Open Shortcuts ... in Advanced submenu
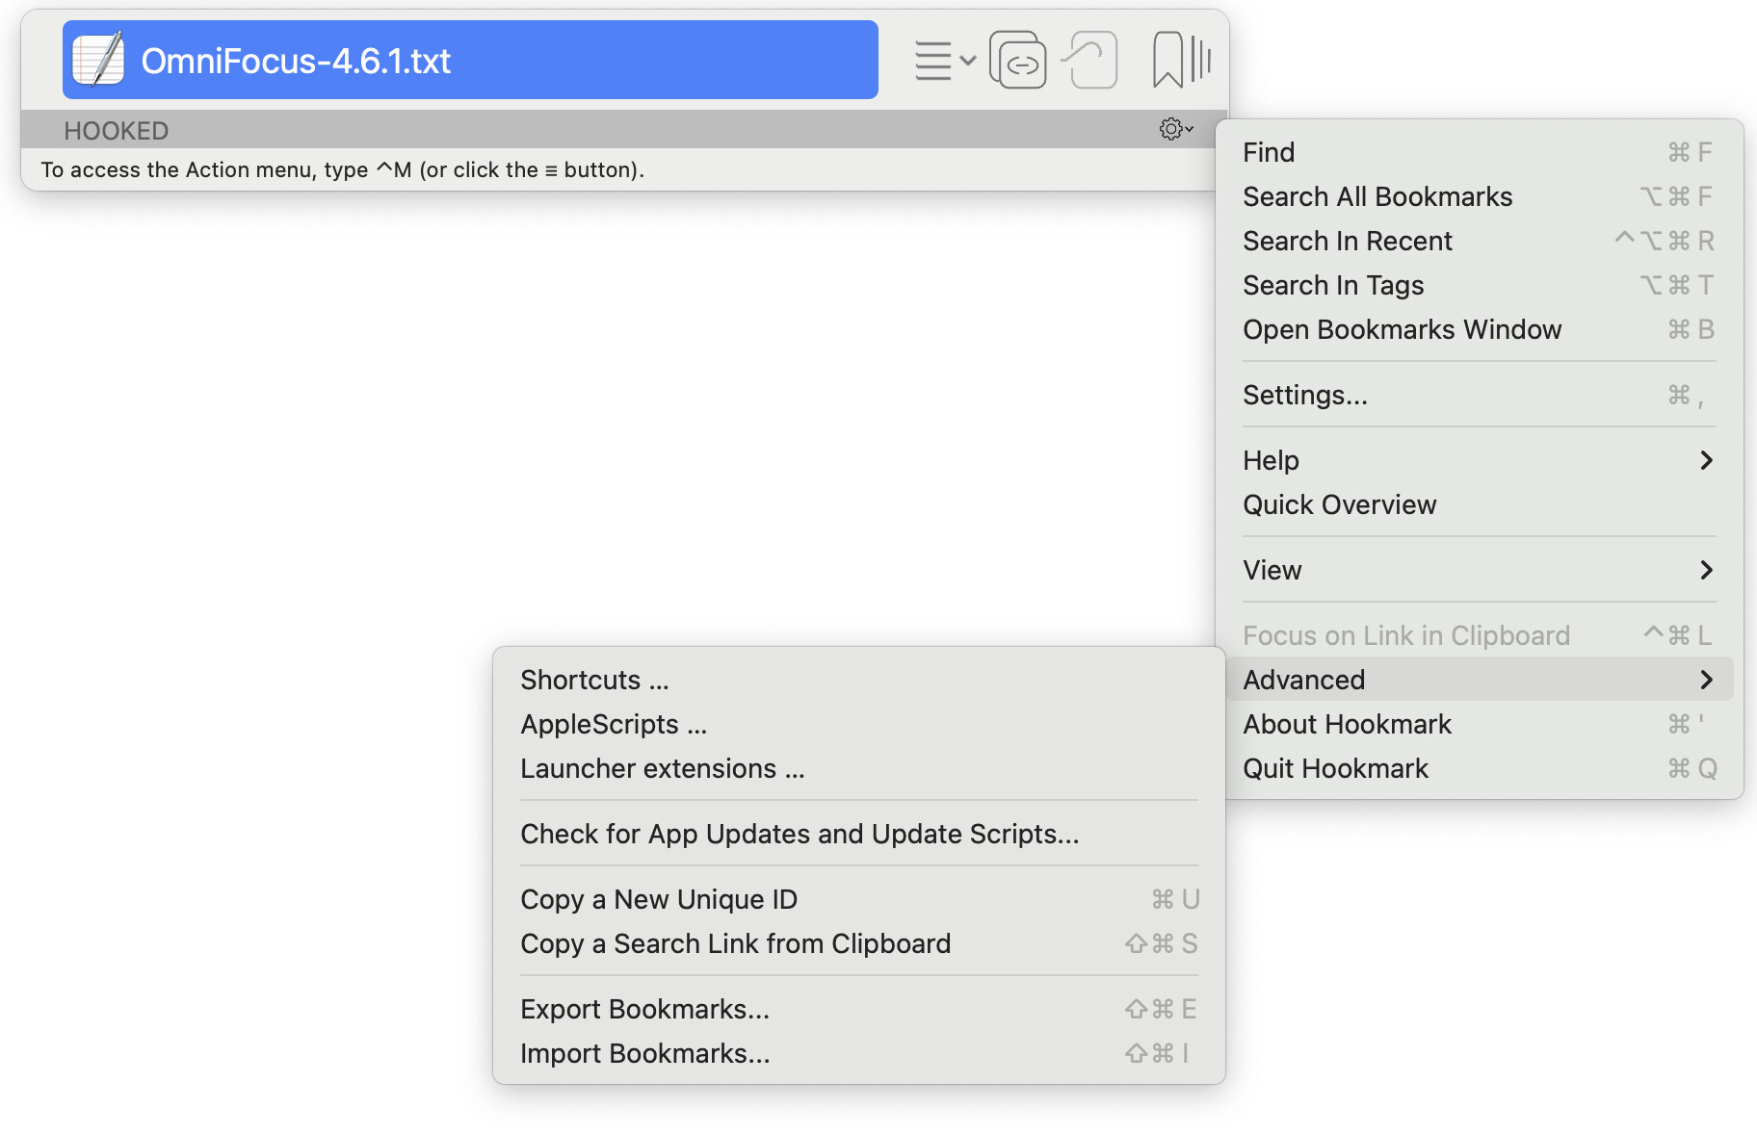The image size is (1757, 1134). click(594, 680)
